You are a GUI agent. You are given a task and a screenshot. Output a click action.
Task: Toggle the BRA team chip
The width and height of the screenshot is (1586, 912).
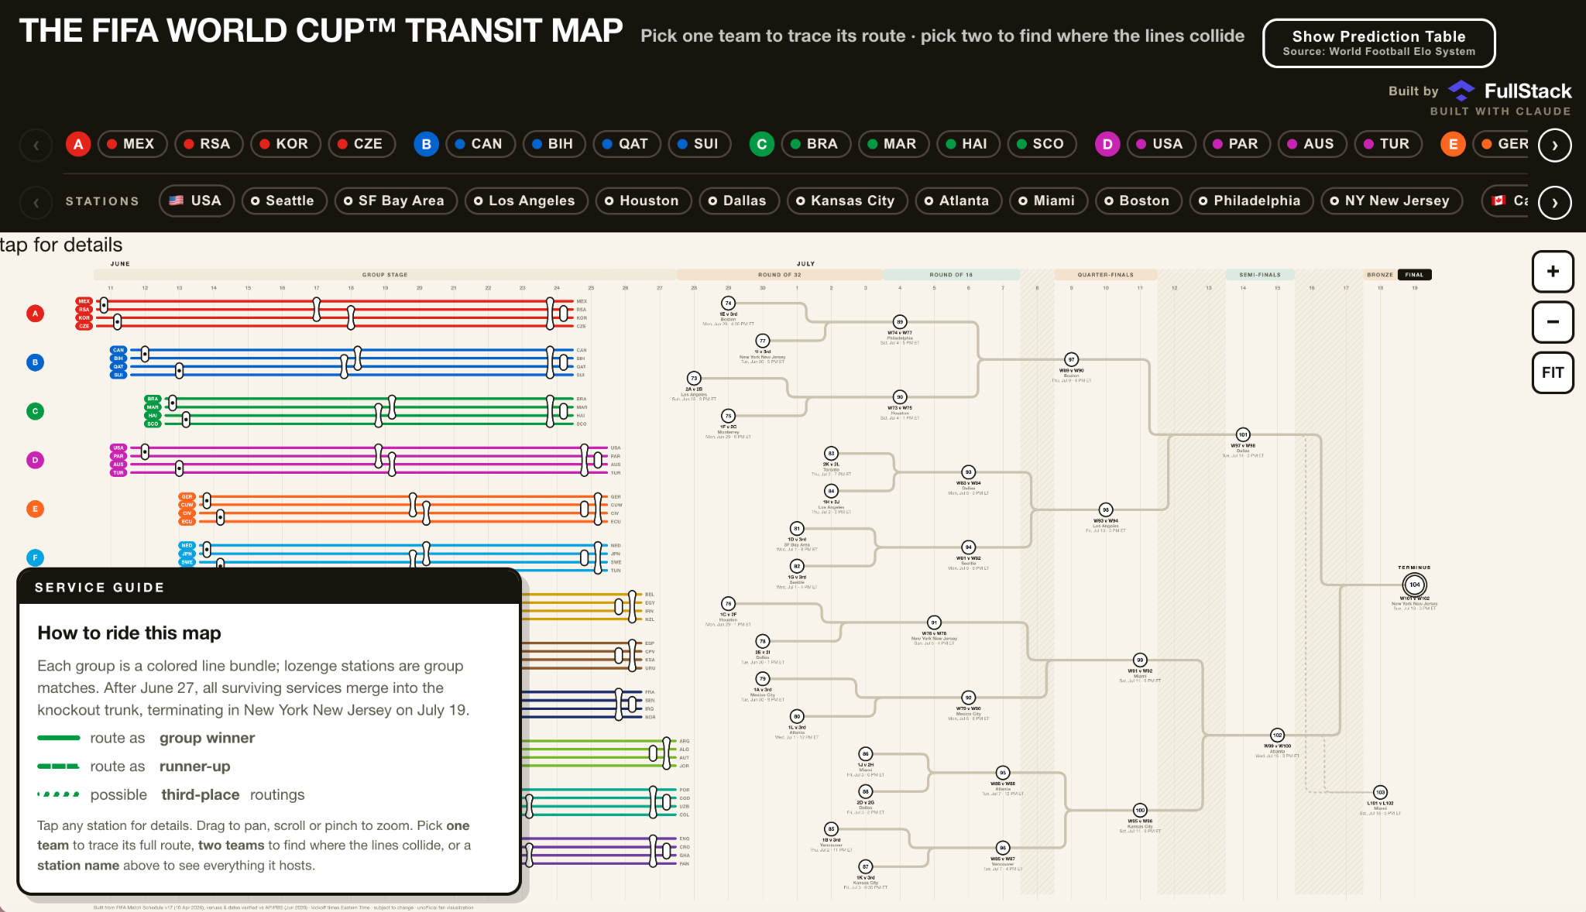(x=816, y=144)
